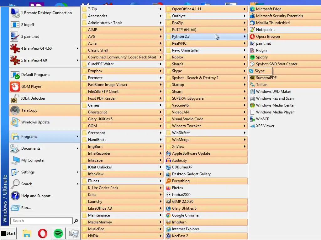Click the Start button

pyautogui.click(x=8, y=233)
